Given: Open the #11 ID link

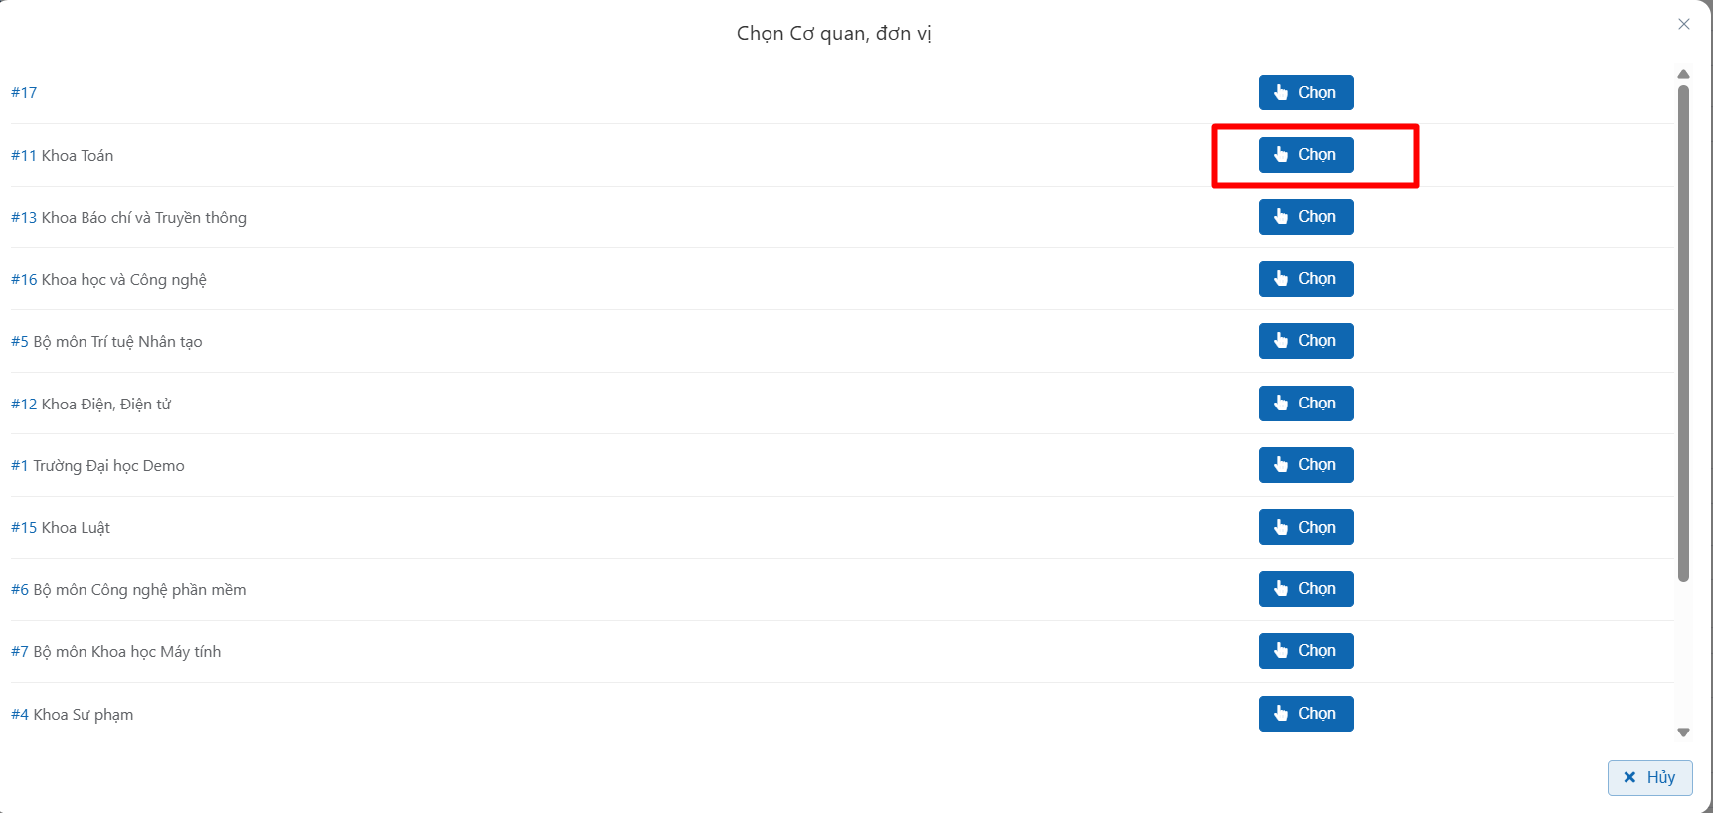Looking at the screenshot, I should click(24, 156).
